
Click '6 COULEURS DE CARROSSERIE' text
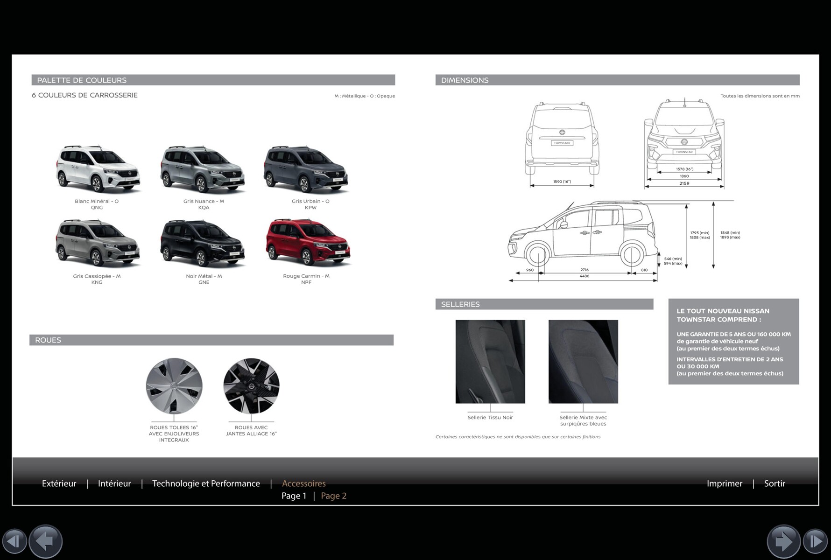(x=85, y=95)
